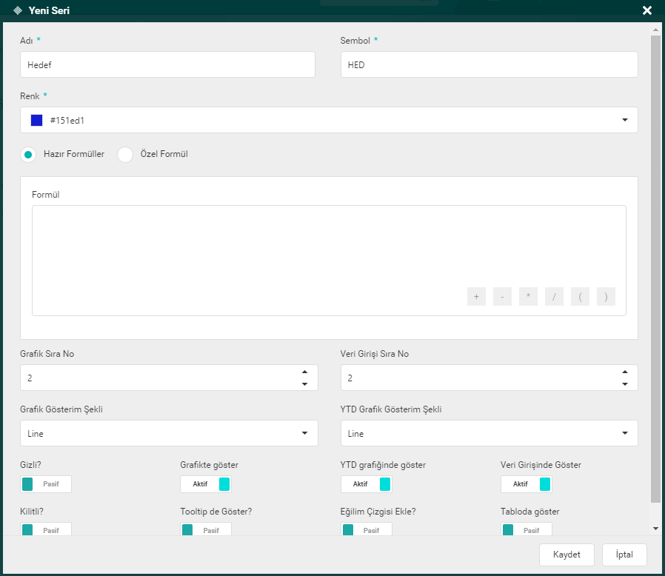Open the YTD Grafik Gösterim Şekli dropdown
Viewport: 665px width, 576px height.
[x=624, y=433]
